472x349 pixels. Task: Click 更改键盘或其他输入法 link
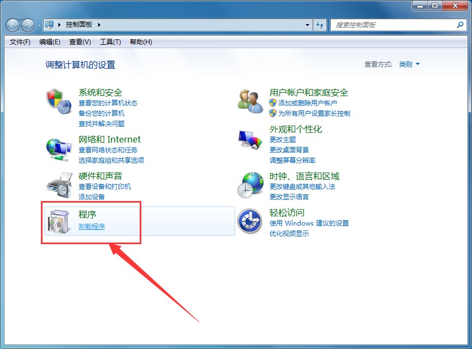(x=302, y=187)
